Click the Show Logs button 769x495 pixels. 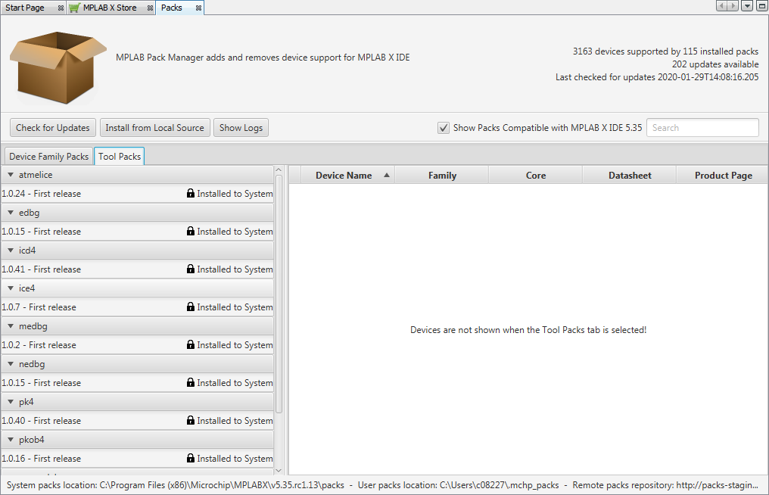pyautogui.click(x=241, y=127)
